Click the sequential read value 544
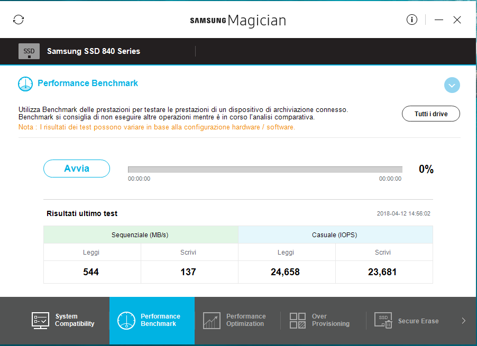This screenshot has height=346, width=477. click(91, 272)
